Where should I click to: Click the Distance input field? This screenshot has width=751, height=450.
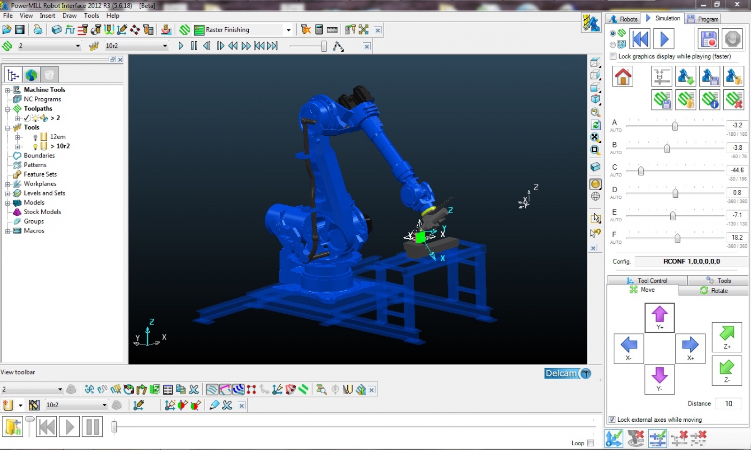728,403
